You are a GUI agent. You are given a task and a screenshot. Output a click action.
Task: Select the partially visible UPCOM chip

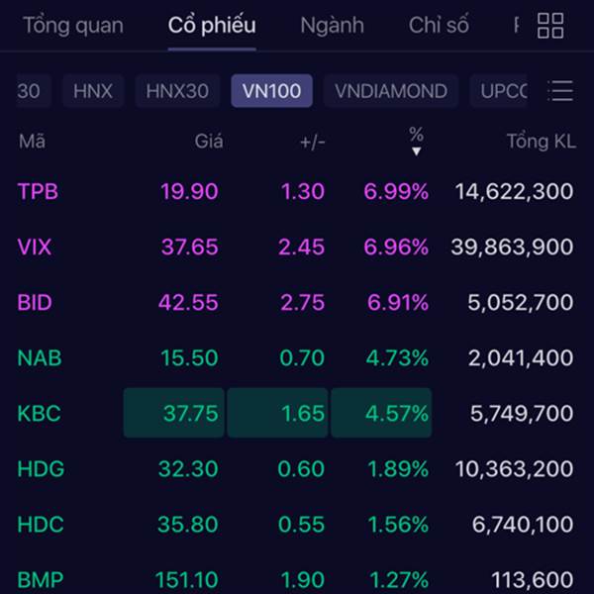point(499,91)
